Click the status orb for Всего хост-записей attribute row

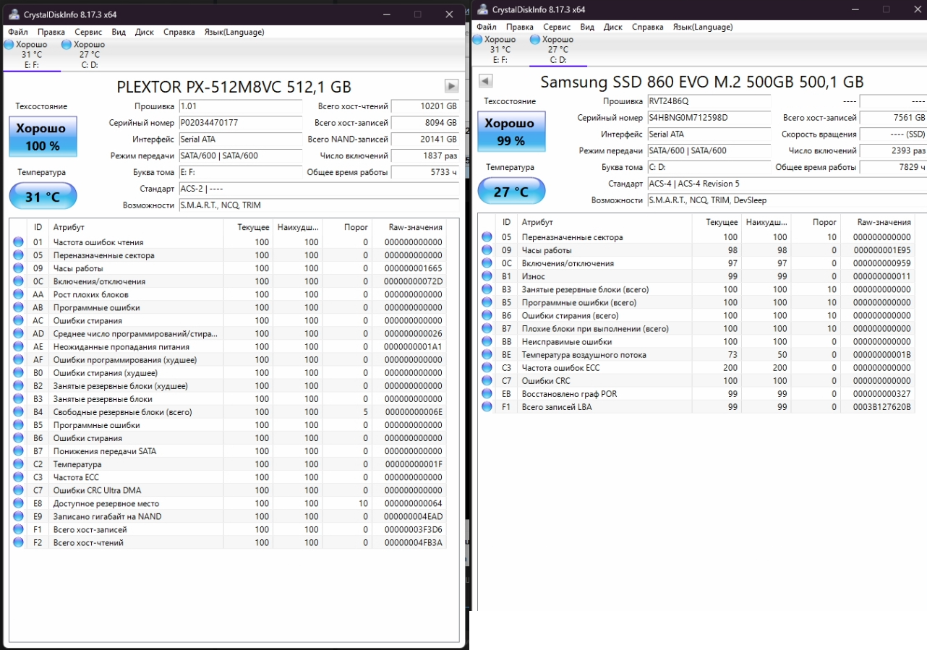click(19, 529)
